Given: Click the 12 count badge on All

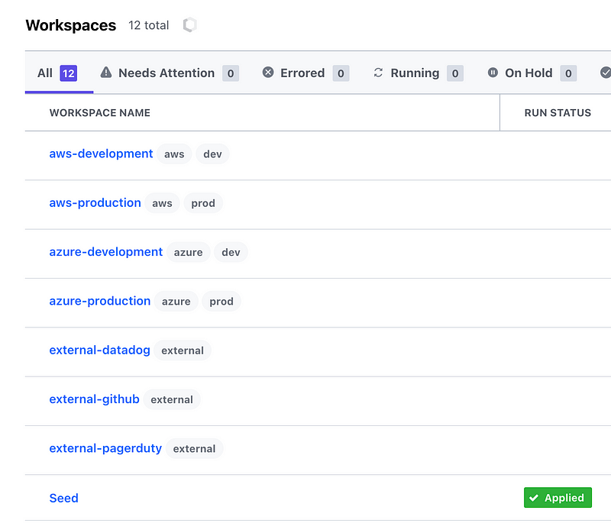Looking at the screenshot, I should point(68,73).
